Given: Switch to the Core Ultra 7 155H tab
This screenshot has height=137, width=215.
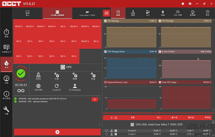Looking at the screenshot, I should click(x=87, y=13).
